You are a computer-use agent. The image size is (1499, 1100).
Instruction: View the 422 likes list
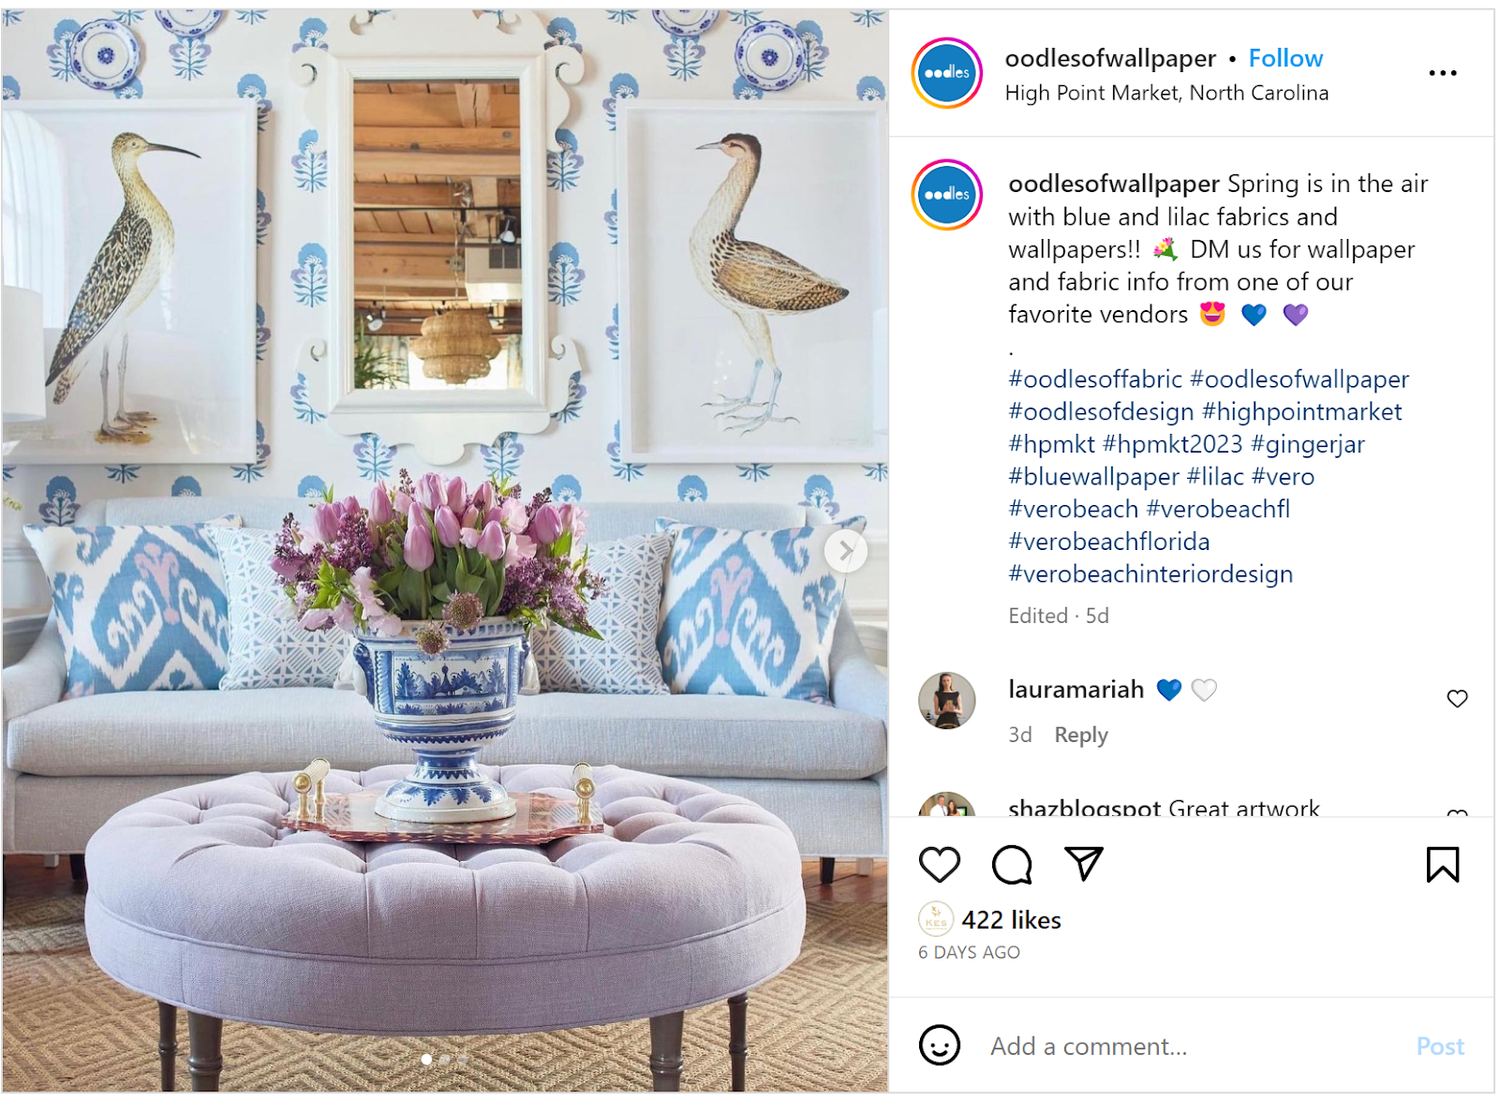point(1011,920)
